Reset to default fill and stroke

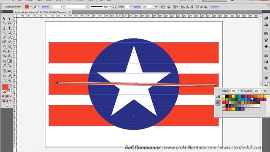point(3,92)
